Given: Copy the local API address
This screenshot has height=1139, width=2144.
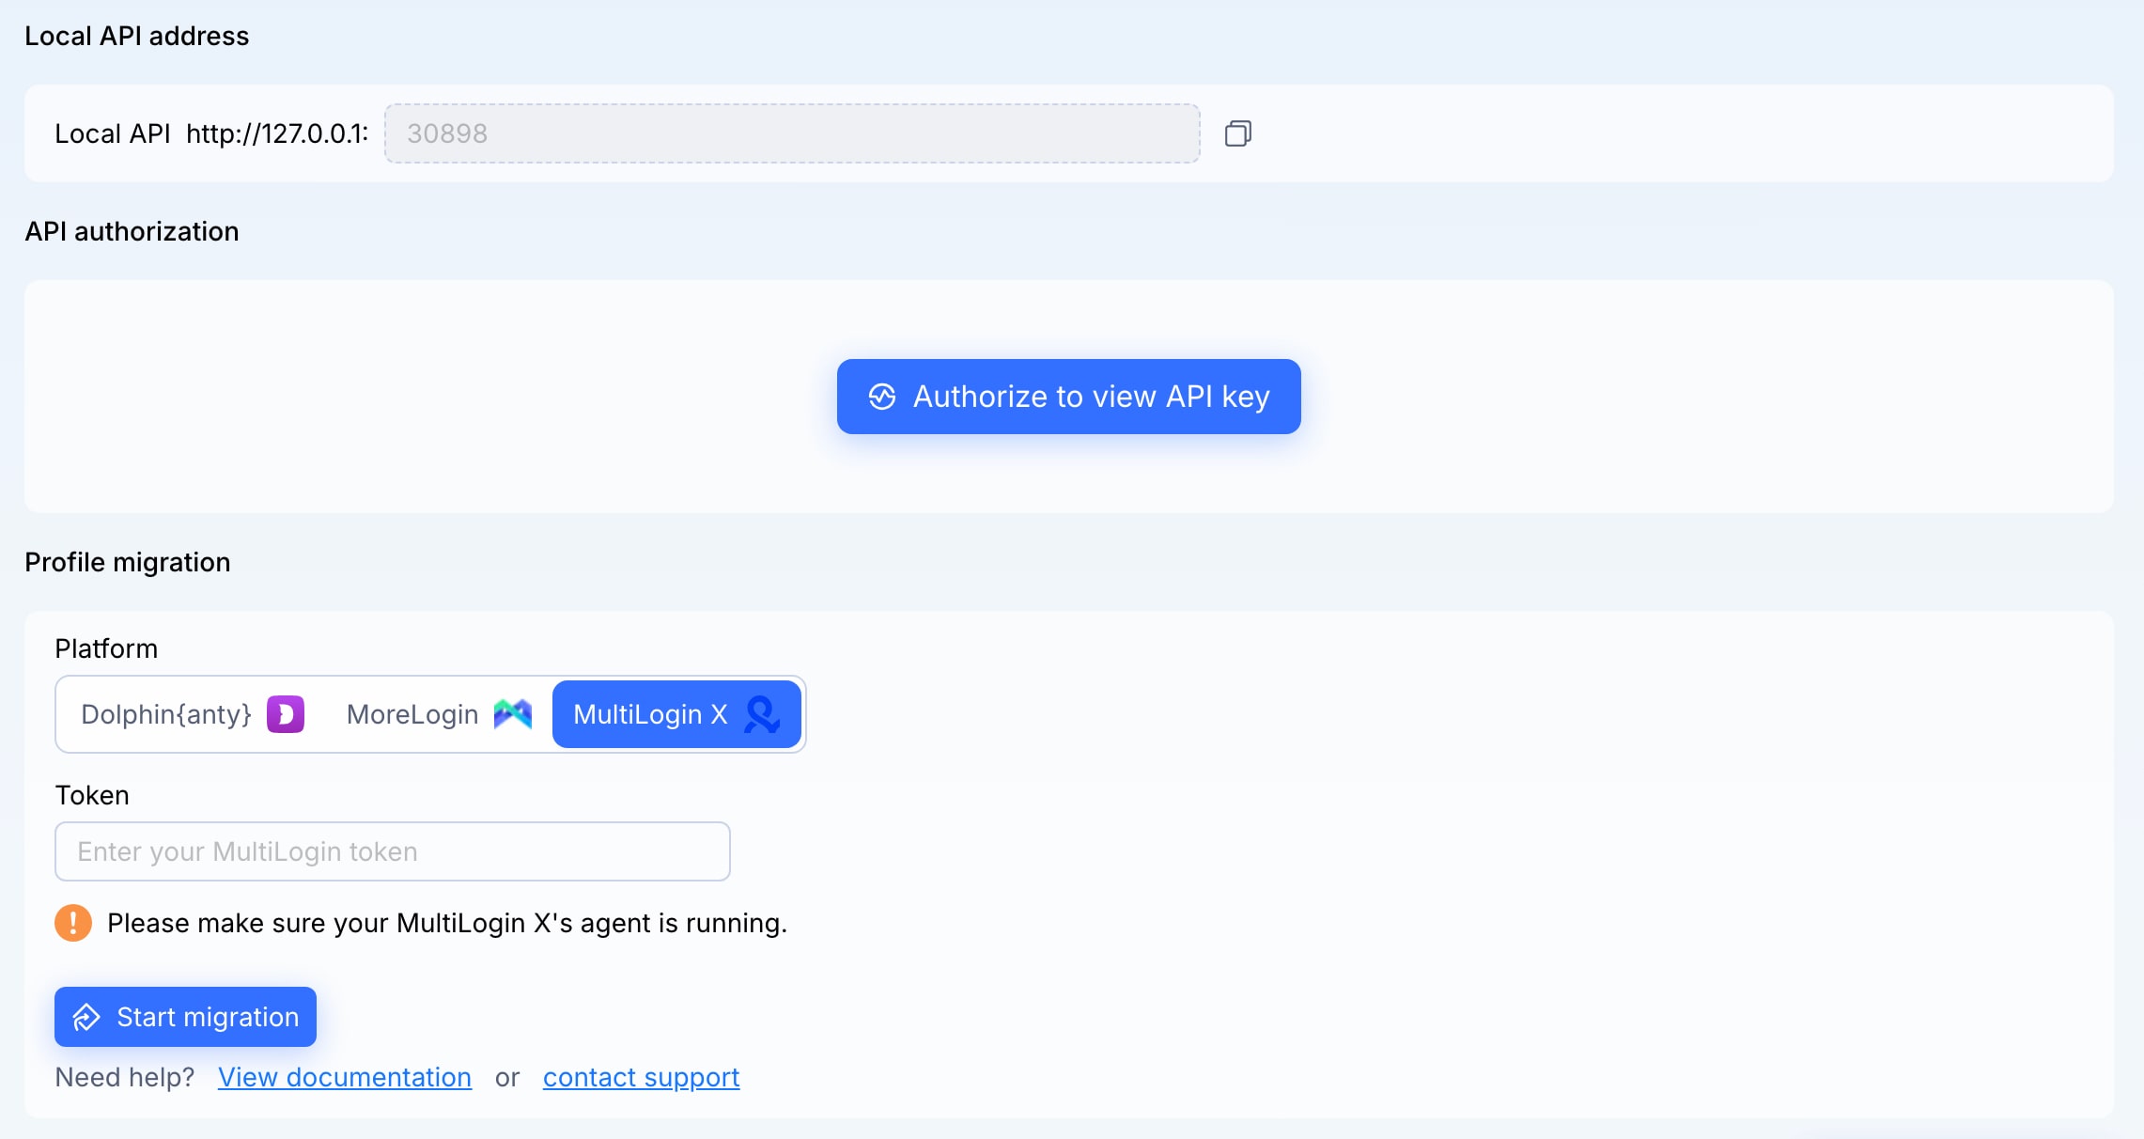Looking at the screenshot, I should [1237, 133].
